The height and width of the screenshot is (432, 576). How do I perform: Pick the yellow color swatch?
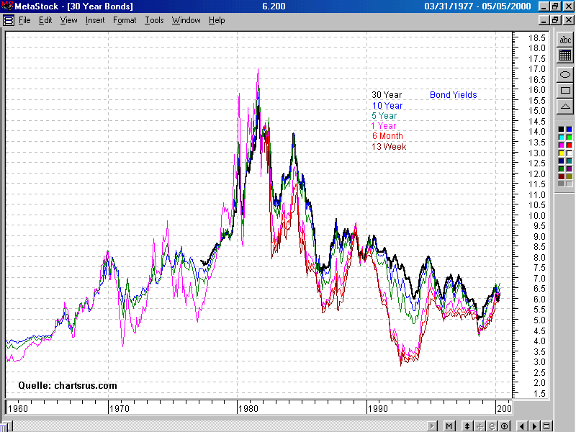[x=561, y=153]
